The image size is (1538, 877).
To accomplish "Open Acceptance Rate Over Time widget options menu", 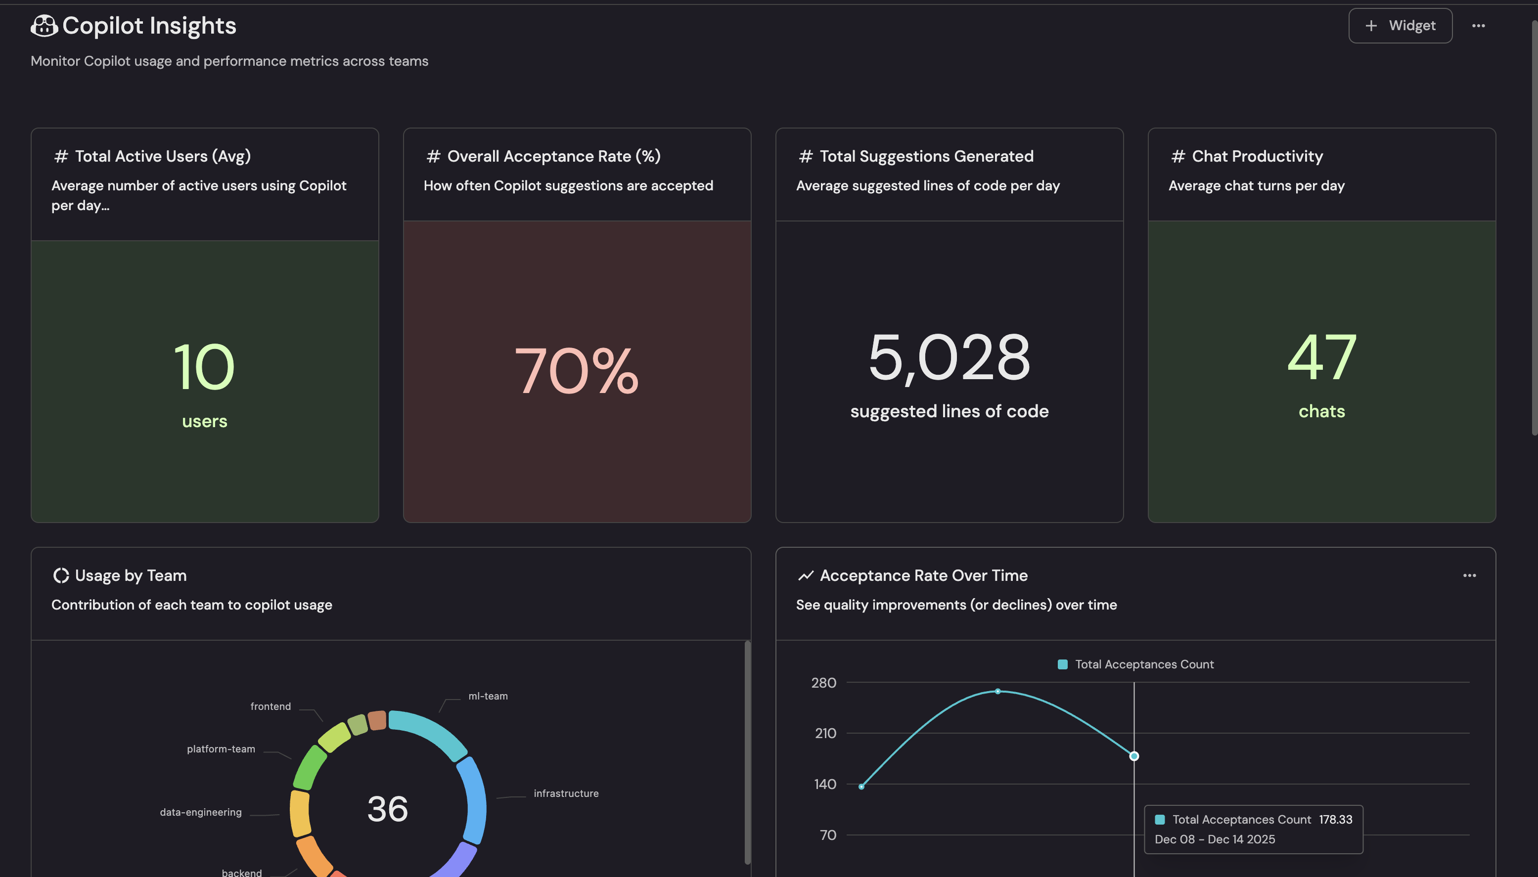I will [1469, 576].
